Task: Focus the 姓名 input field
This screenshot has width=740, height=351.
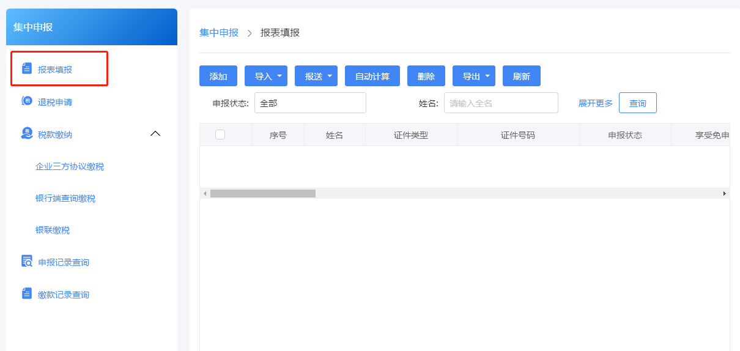Action: point(500,103)
